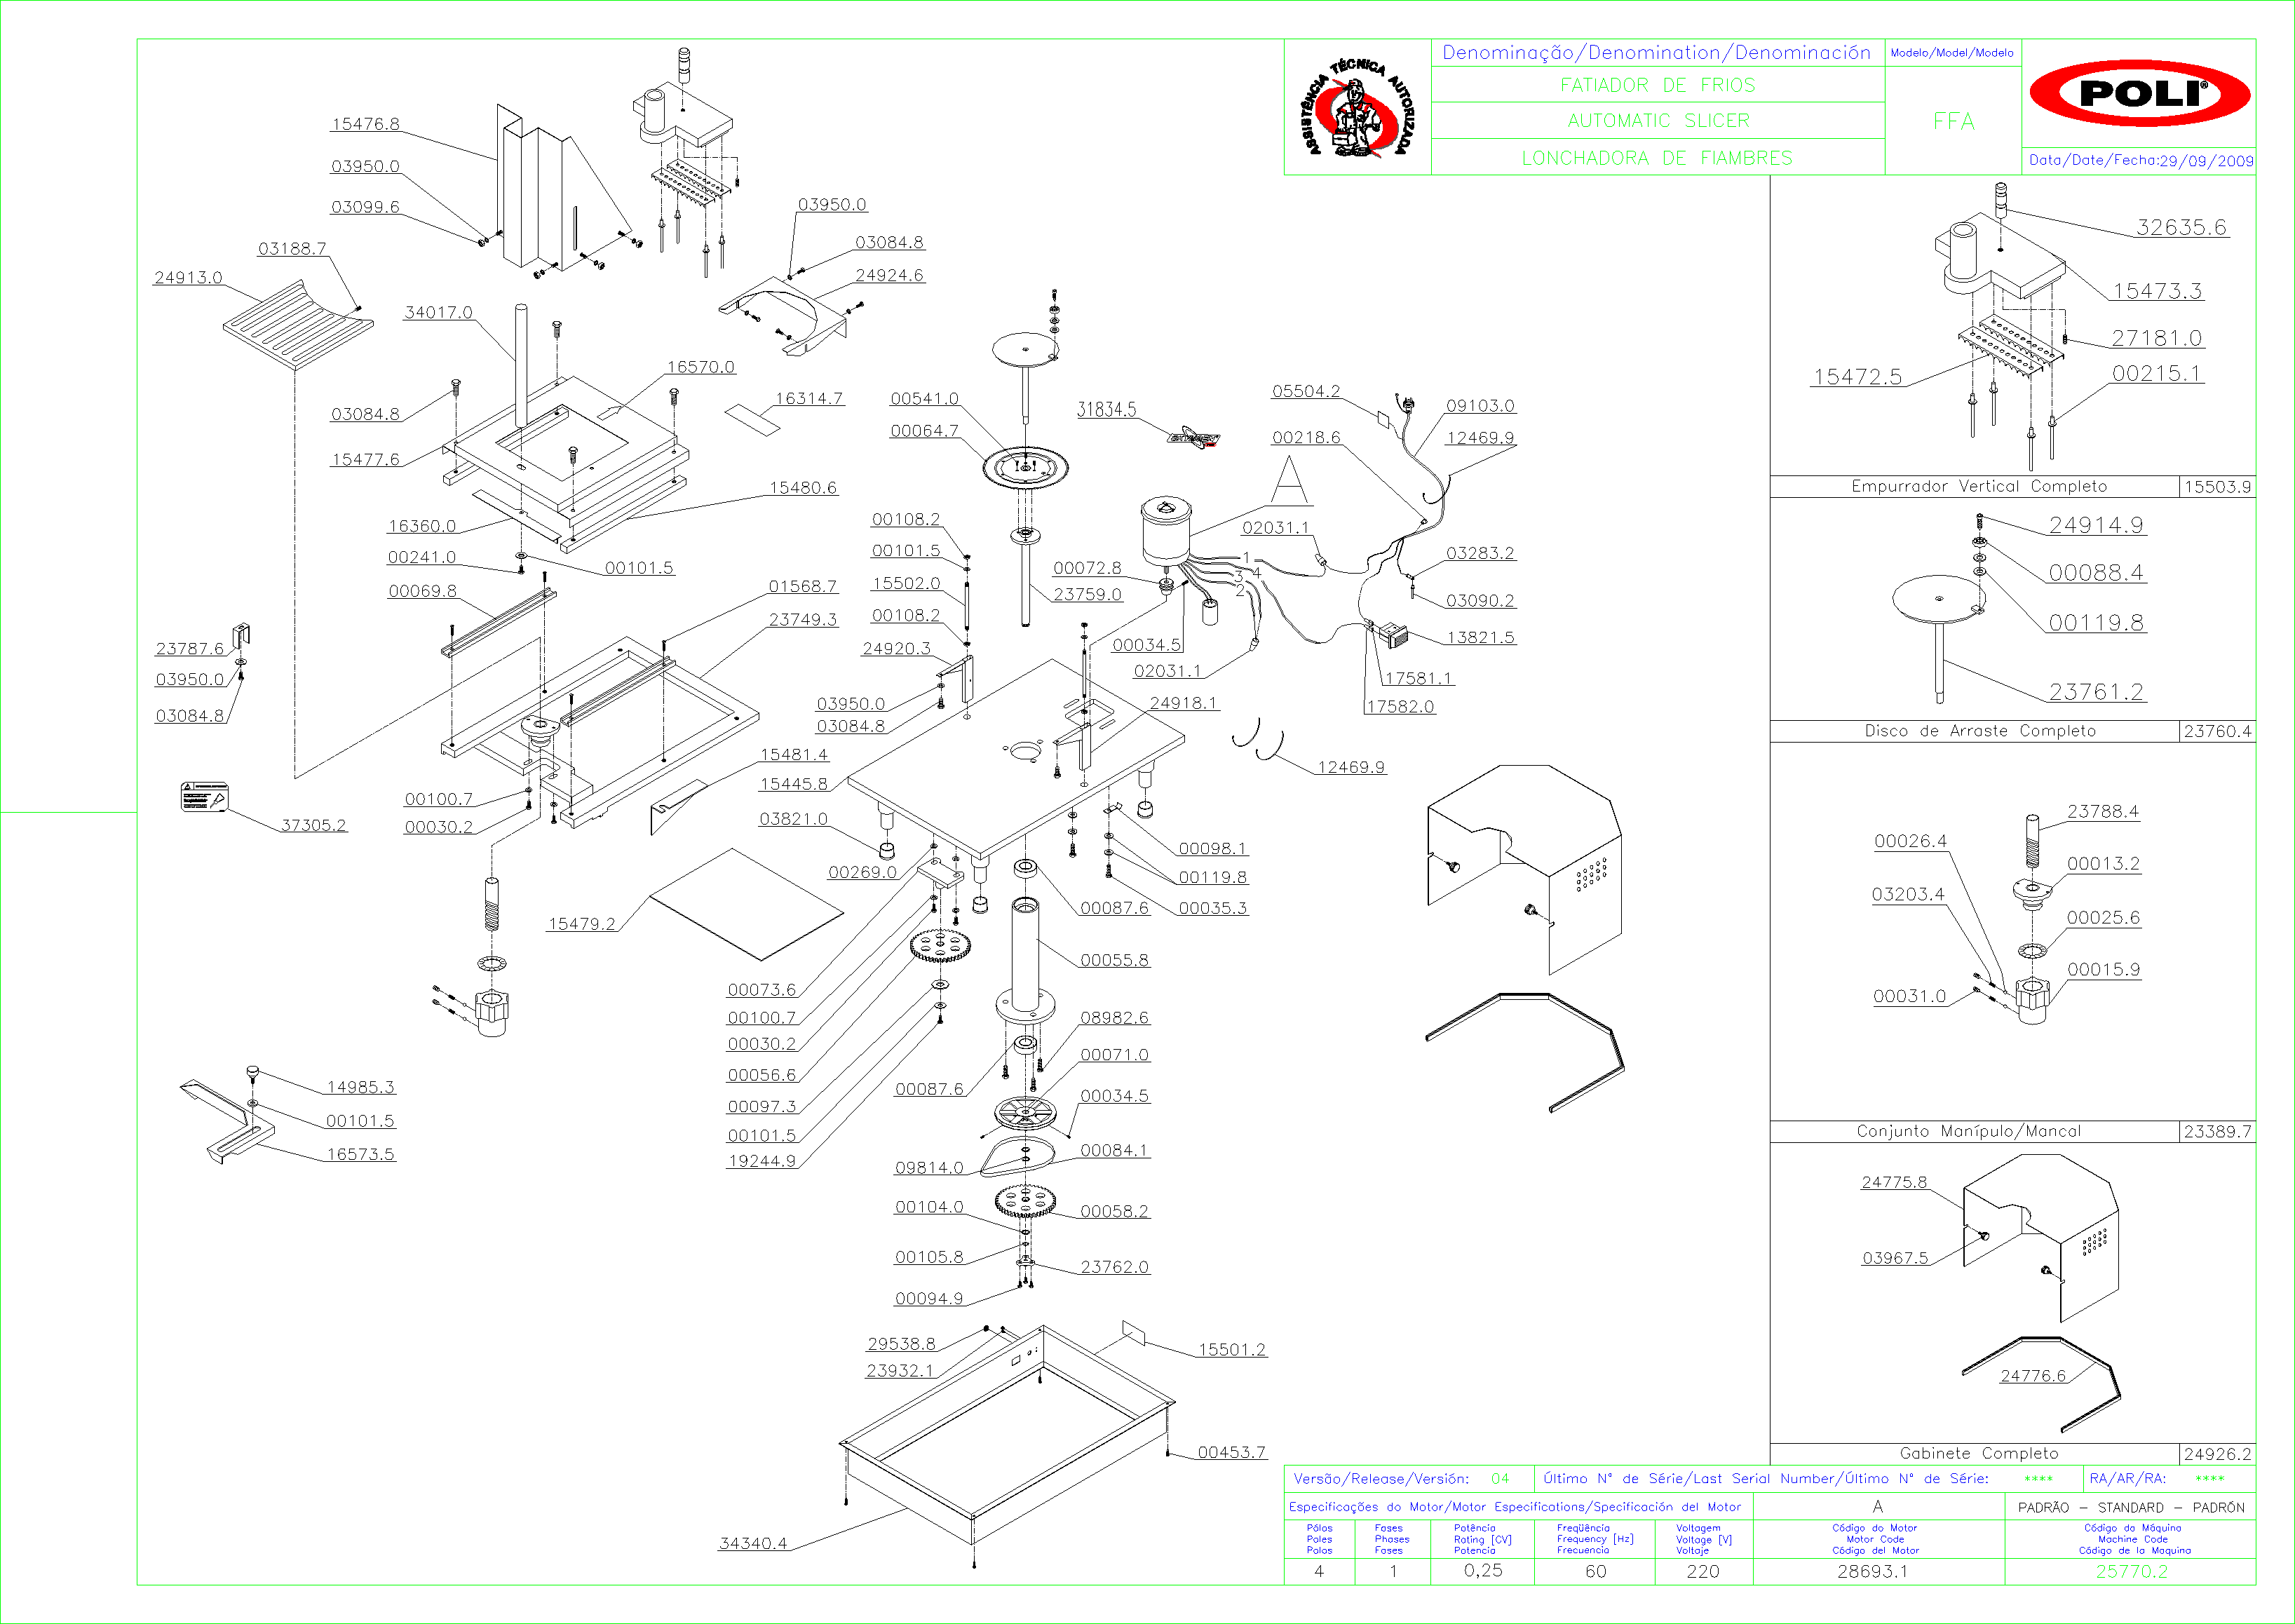2295x1624 pixels.
Task: Select part label 00241.0
Action: [422, 557]
